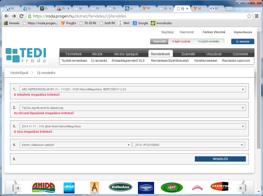Open the Üzenetek menu
The width and height of the screenshot is (263, 196).
click(x=240, y=54)
